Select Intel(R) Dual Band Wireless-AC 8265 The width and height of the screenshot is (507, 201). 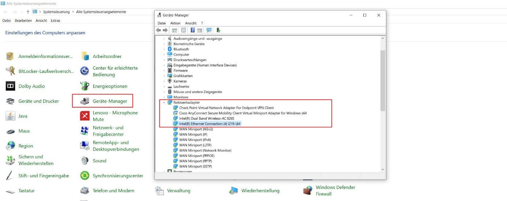point(207,119)
